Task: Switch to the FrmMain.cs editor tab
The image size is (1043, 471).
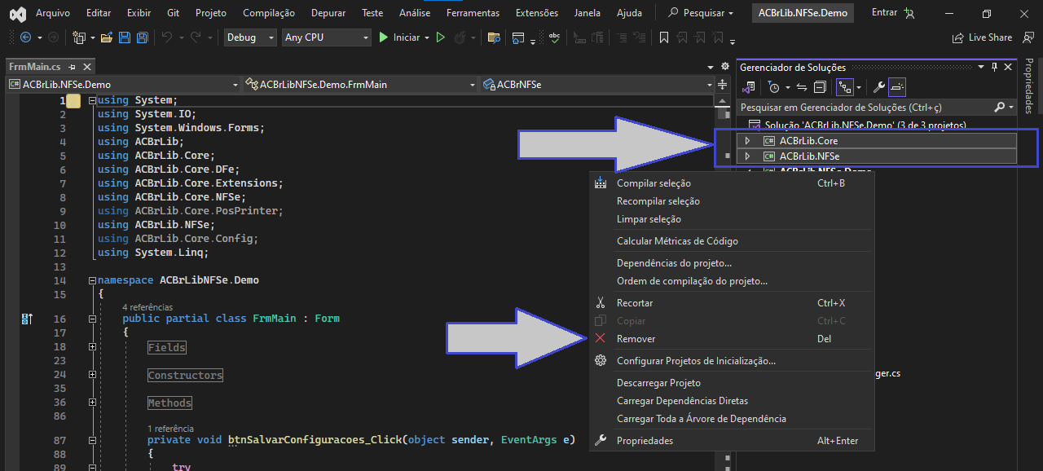Action: pos(34,67)
